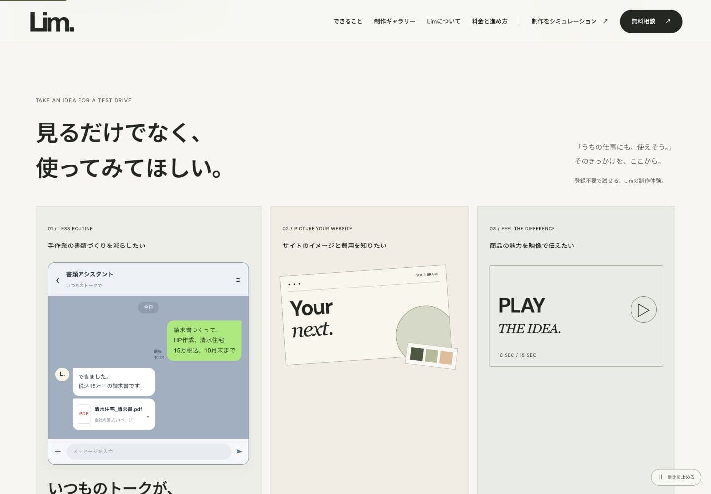
Task: Click the 清水住宅_請求書.pdf file name
Action: (118, 409)
